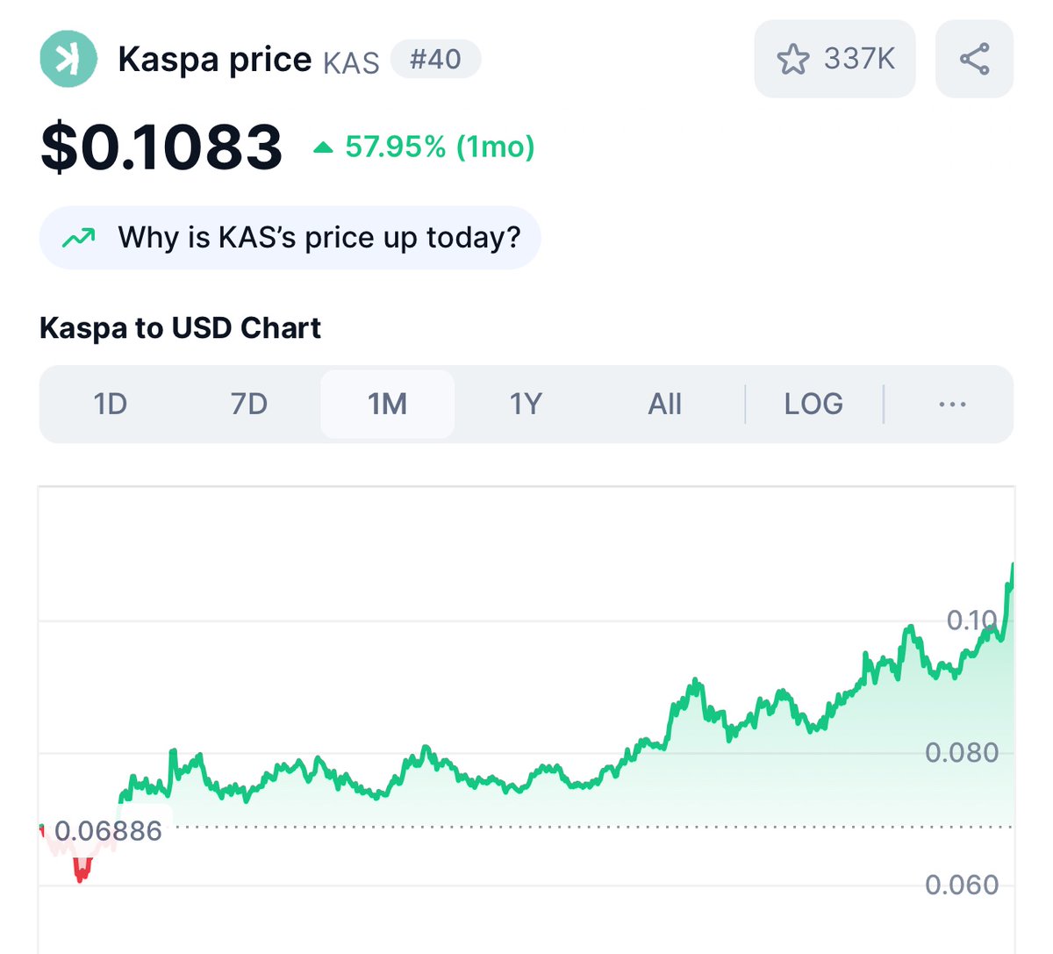1053x954 pixels.
Task: Toggle LOG scale on the chart
Action: pyautogui.click(x=813, y=404)
